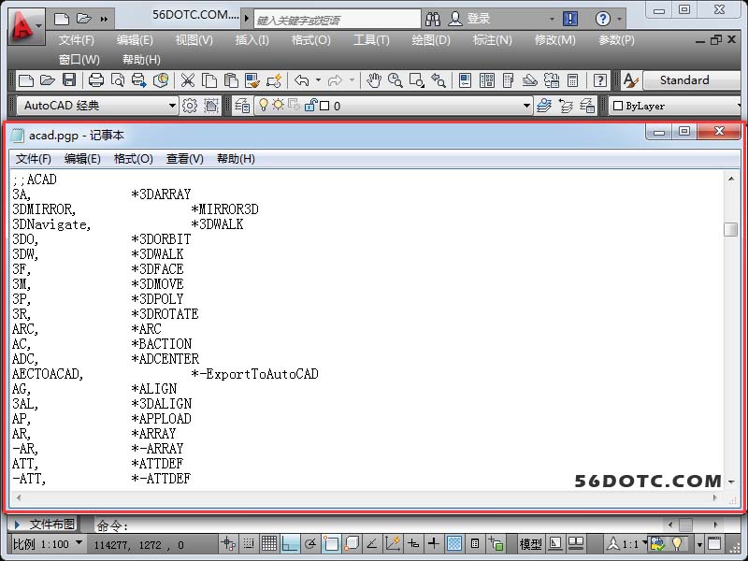Screen dimensions: 748x561
Task: Click the AutoCAD application logo button
Action: tap(26, 25)
